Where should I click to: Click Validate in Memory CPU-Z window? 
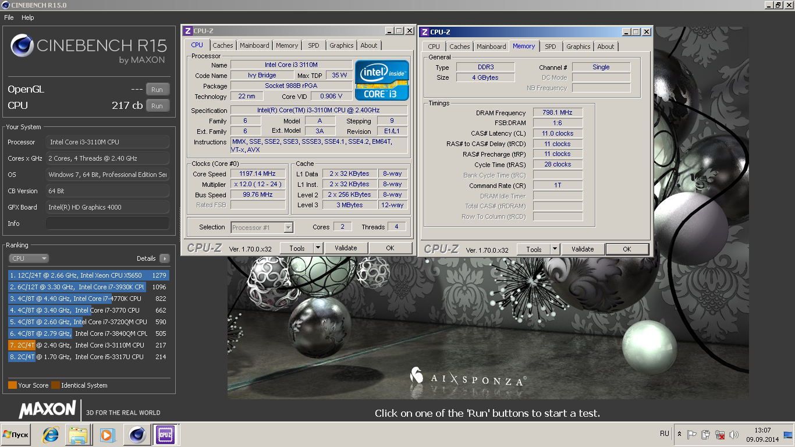click(583, 249)
